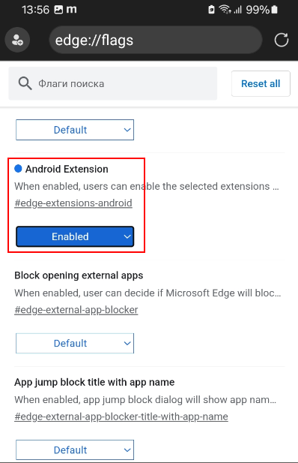Image resolution: width=298 pixels, height=463 pixels.
Task: Tap the edge://flags address bar
Action: click(x=156, y=40)
